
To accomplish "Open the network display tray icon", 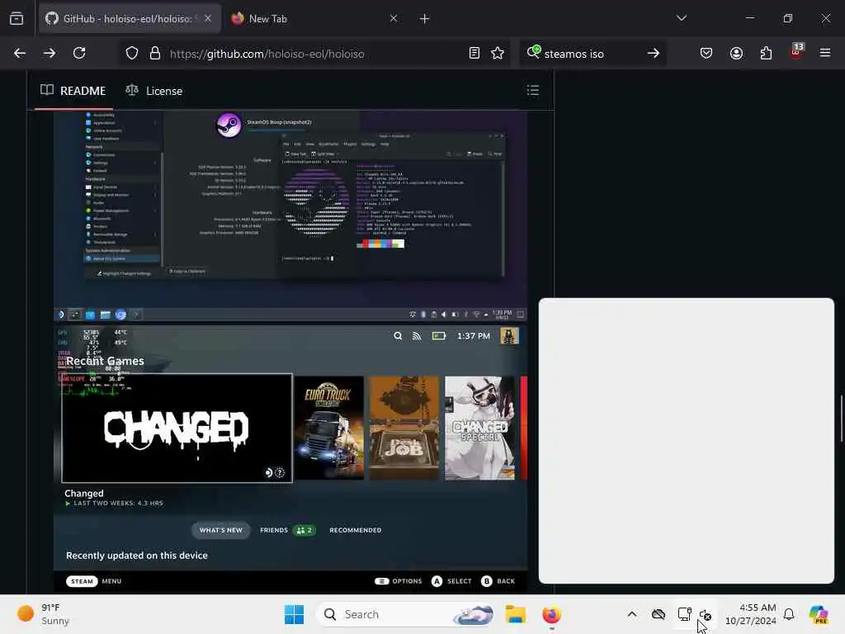I will pyautogui.click(x=684, y=614).
